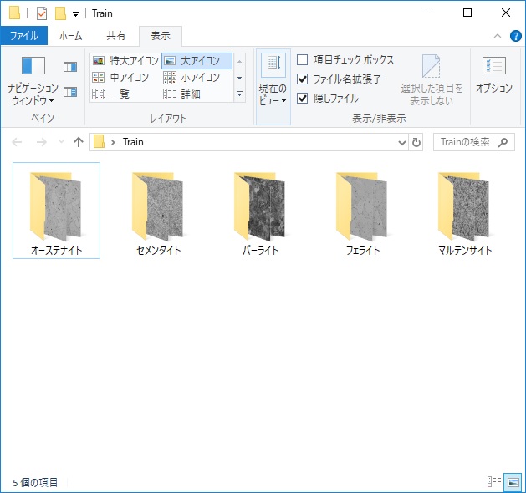Select the フェライト folder

362,214
